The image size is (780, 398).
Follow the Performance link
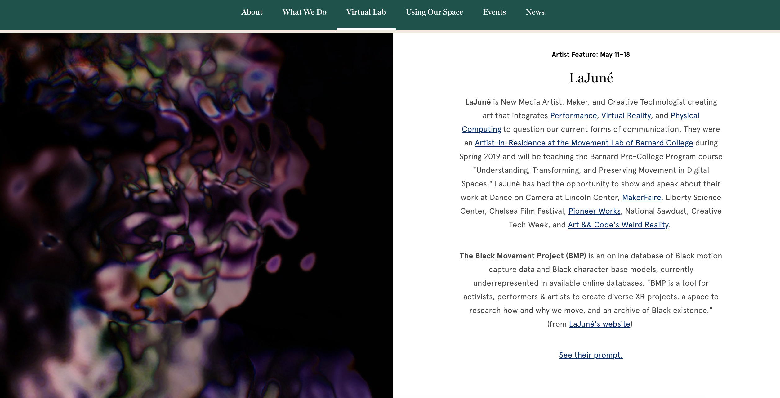[x=573, y=116]
